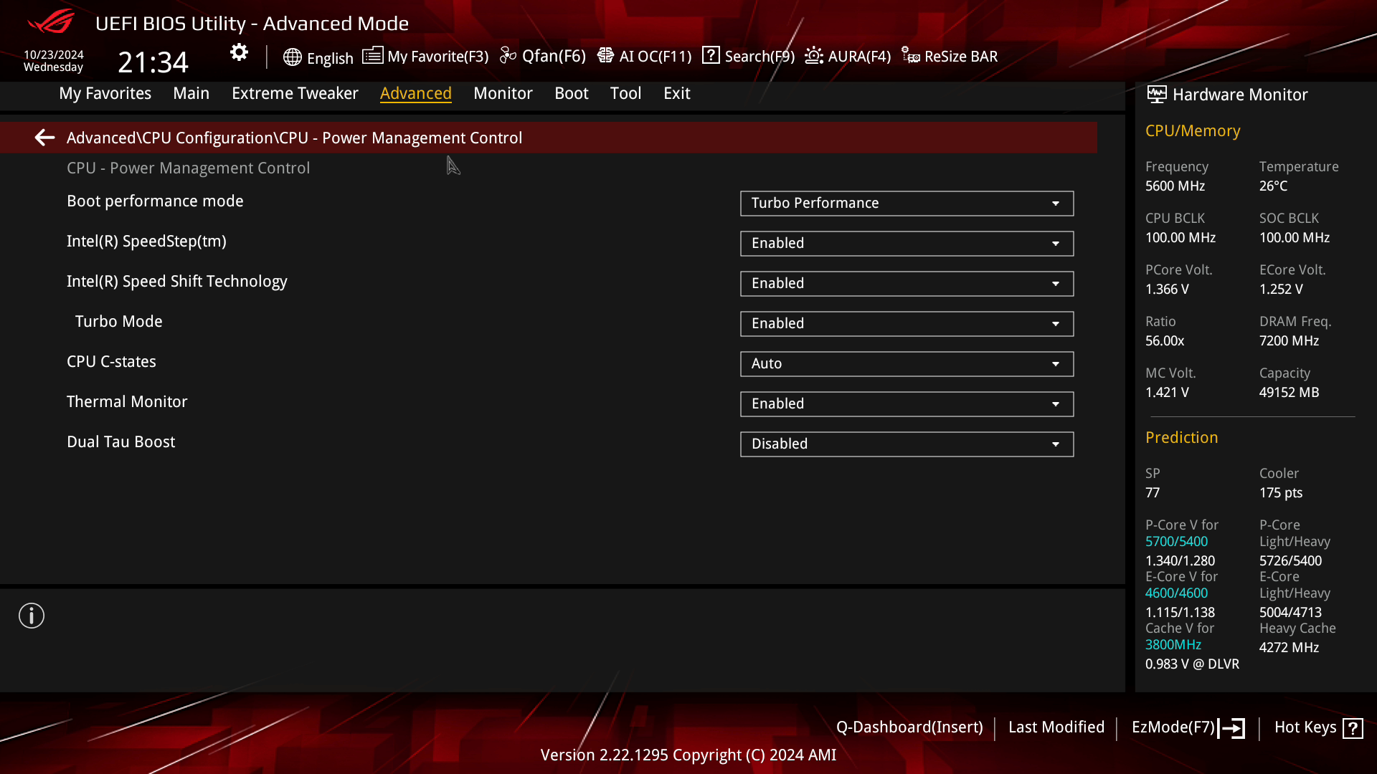Navigate back using the arrow icon
Viewport: 1377px width, 774px height.
point(44,137)
